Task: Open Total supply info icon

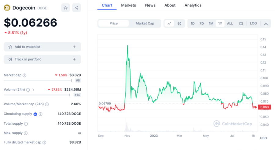Action: 26,124
